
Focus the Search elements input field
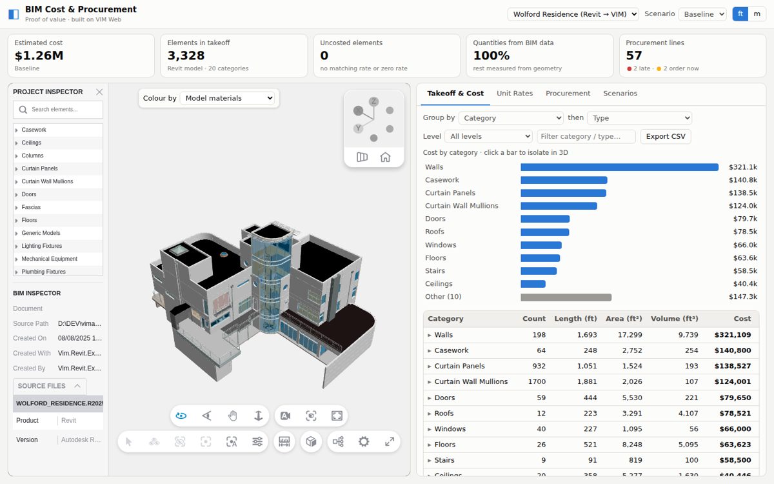(58, 110)
